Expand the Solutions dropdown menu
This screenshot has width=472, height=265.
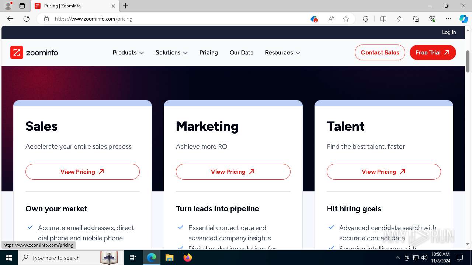[171, 53]
